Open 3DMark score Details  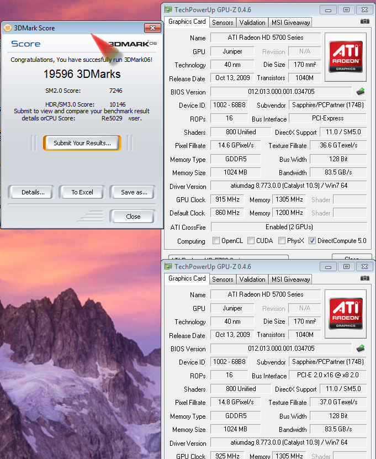(31, 192)
